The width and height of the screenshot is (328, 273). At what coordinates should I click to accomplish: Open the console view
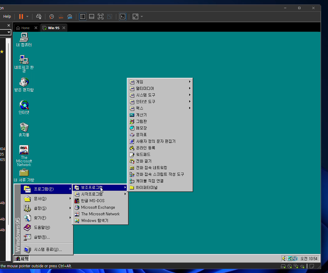[x=123, y=17]
